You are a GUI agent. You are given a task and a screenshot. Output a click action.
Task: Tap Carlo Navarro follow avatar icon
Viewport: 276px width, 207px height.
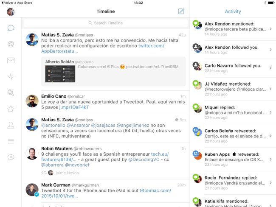pyautogui.click(x=197, y=67)
